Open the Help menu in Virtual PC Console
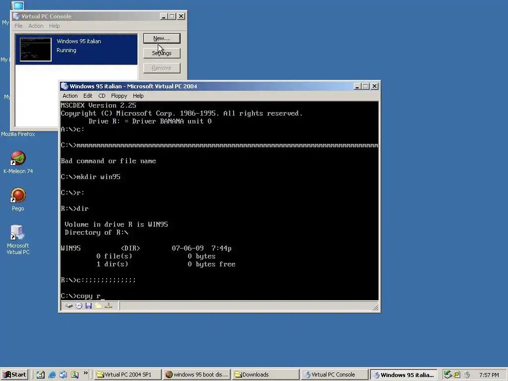The image size is (508, 381). click(55, 26)
